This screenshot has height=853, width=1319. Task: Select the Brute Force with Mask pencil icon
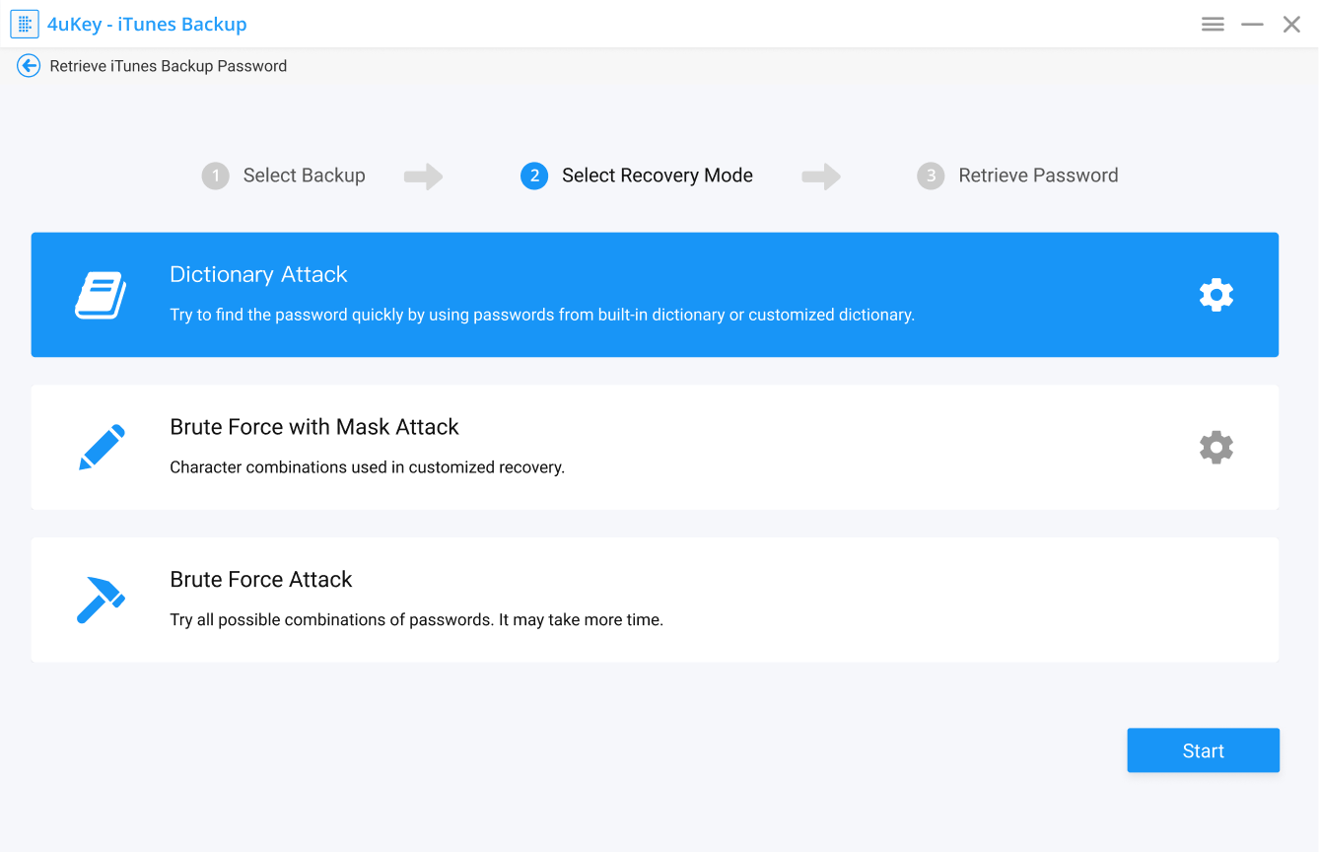101,446
